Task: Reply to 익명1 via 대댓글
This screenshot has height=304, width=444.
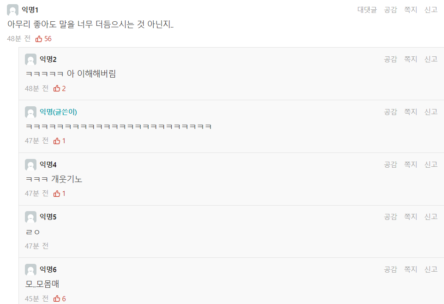Action: 367,10
